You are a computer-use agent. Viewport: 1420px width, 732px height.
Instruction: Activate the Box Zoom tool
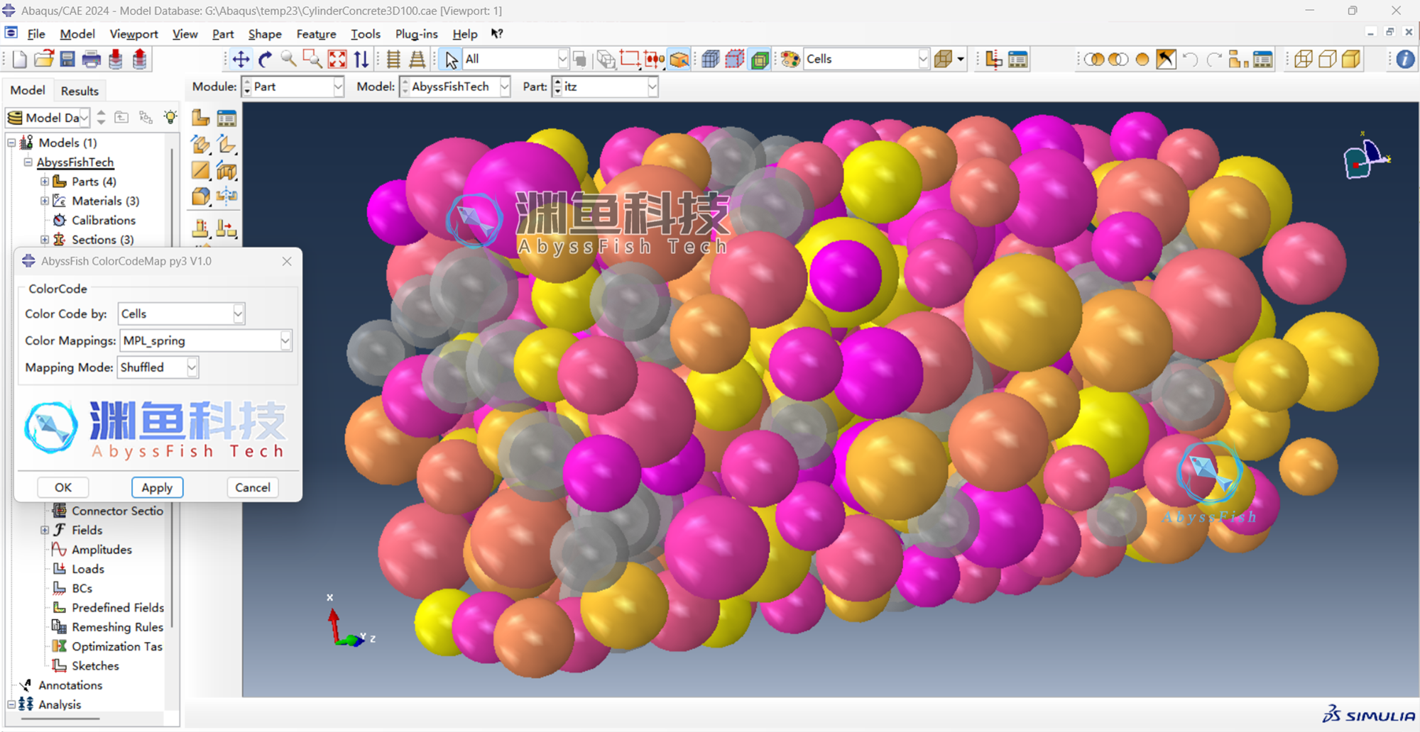(x=312, y=59)
